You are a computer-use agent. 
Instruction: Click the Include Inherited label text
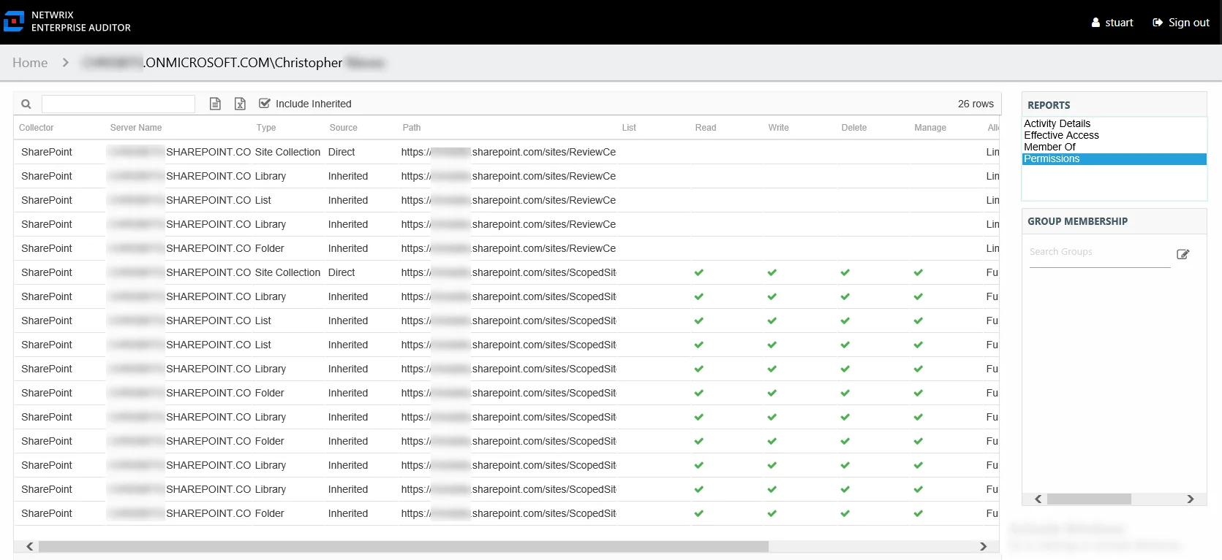click(314, 104)
